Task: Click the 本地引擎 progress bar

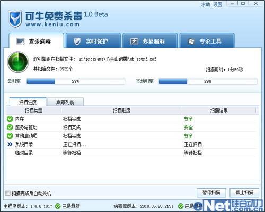Action: pos(208,81)
